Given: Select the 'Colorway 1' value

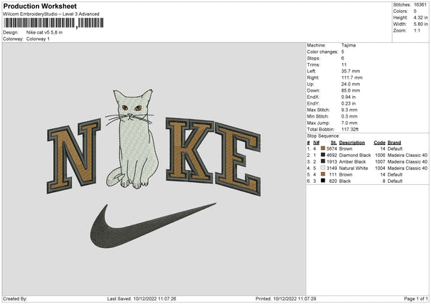Looking at the screenshot, I should (x=38, y=39).
